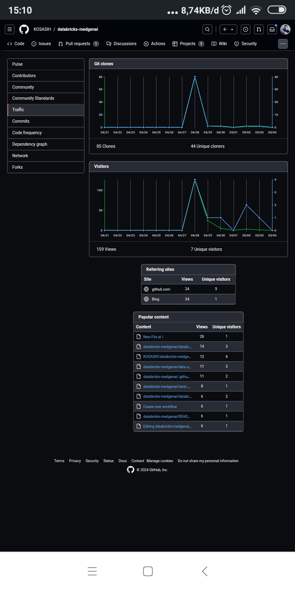
Task: Switch to the Security tab
Action: 245,44
